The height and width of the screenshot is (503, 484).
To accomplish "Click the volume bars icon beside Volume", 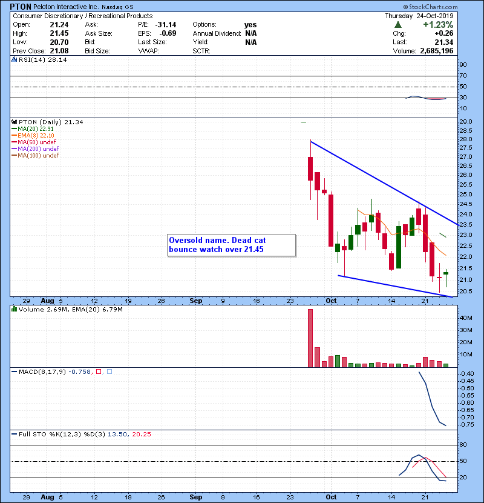I will [14, 309].
